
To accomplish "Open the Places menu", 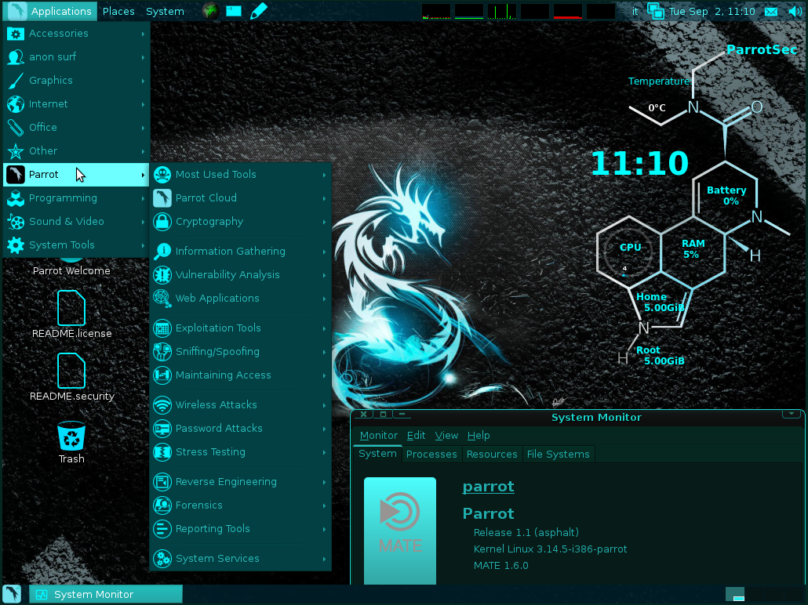I will click(x=118, y=11).
